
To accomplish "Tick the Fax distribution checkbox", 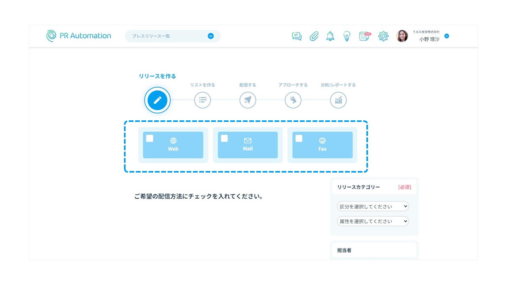I will pos(299,138).
